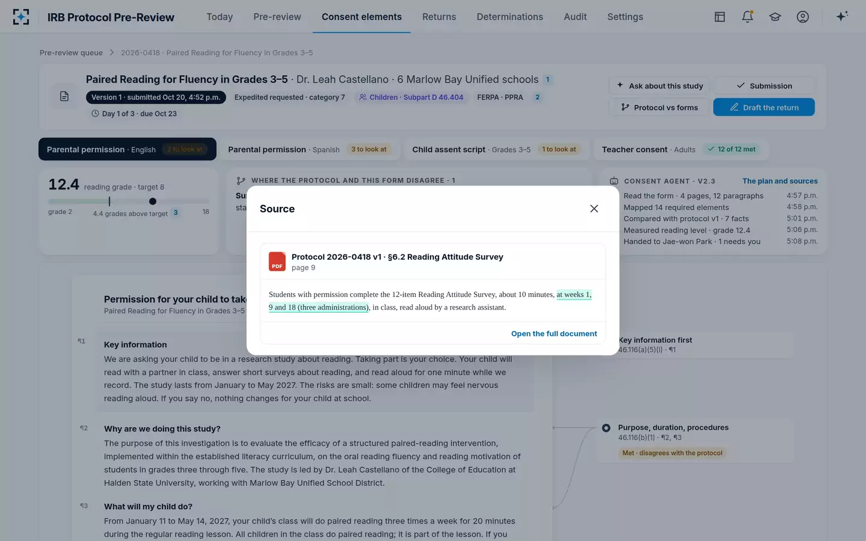Click 'Handed to Jae-won Park' log entry
Image resolution: width=866 pixels, height=541 pixels.
pyautogui.click(x=720, y=242)
